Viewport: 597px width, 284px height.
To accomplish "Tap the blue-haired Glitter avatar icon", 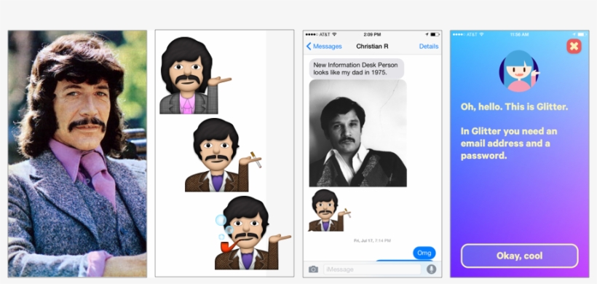I will click(x=519, y=71).
